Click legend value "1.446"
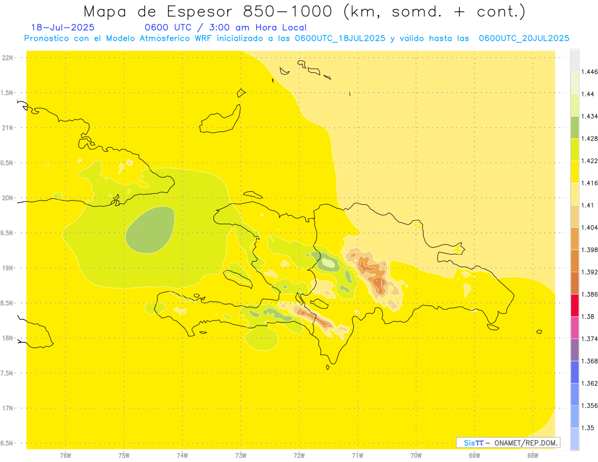Viewport: 598px width, 462px height. [591, 72]
